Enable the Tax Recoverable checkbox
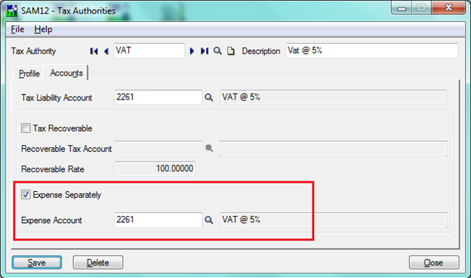 click(26, 128)
